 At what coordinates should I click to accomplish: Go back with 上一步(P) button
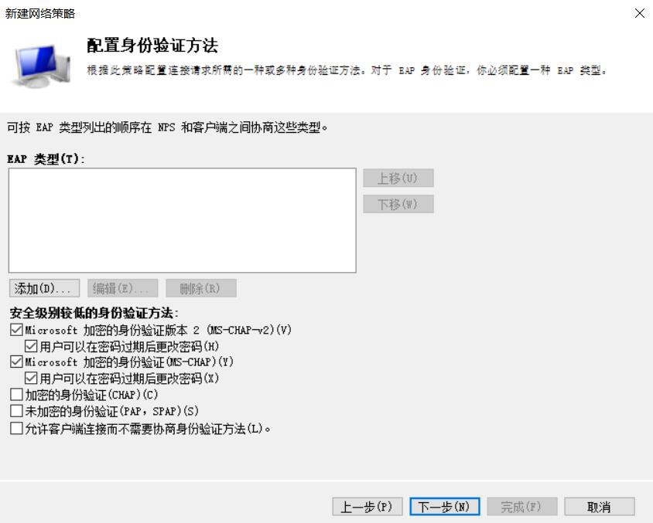pyautogui.click(x=368, y=506)
